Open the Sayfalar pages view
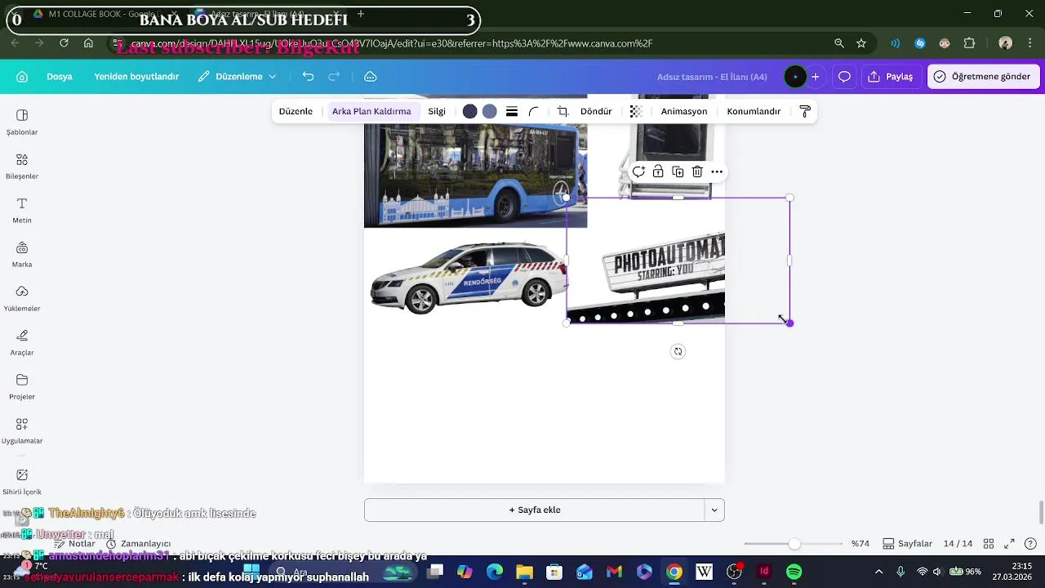1045x588 pixels. (908, 544)
